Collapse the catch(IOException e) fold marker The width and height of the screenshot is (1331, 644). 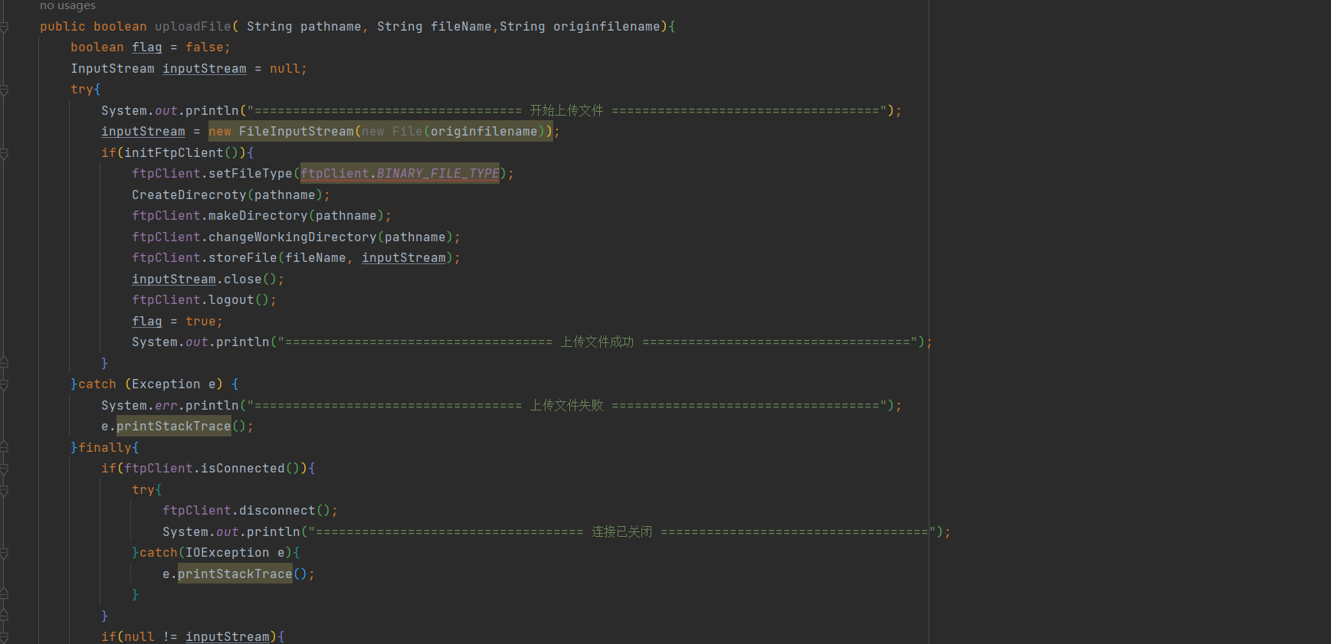click(4, 554)
